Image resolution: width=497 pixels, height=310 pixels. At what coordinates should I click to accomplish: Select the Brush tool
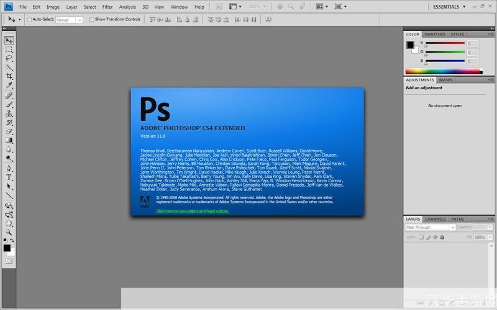pyautogui.click(x=9, y=104)
